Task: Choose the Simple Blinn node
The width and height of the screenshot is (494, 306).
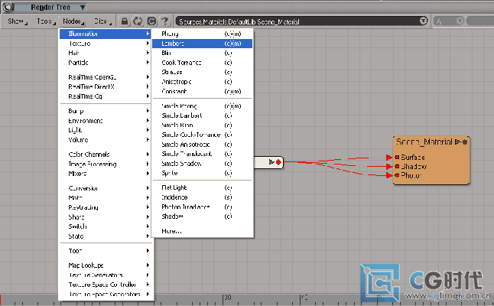Action: tap(202, 125)
